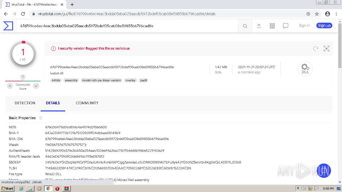Open the similarity graph icon
342x192 pixels.
point(327,49)
